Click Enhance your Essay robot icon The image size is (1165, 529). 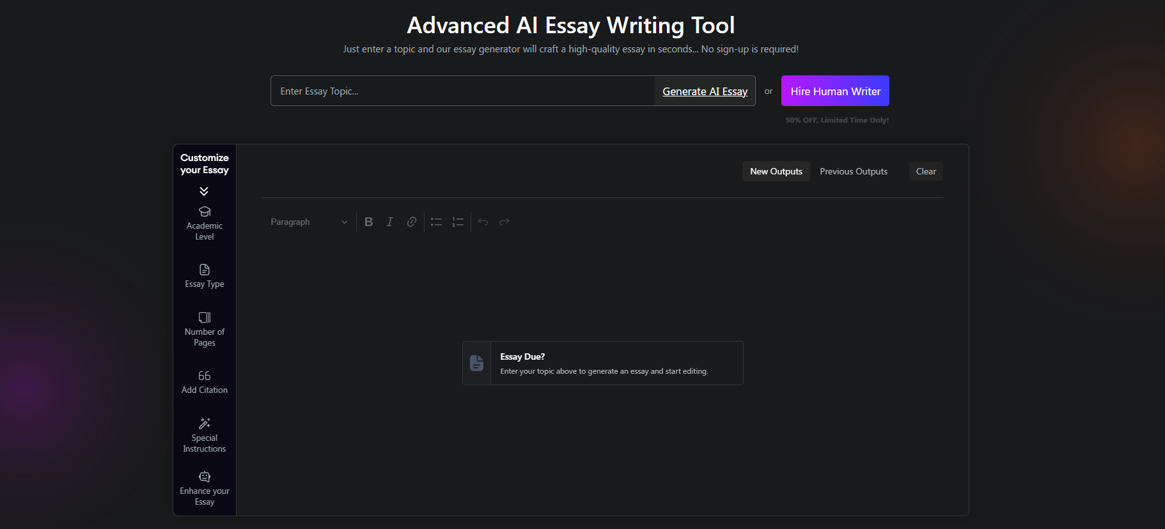pyautogui.click(x=205, y=477)
